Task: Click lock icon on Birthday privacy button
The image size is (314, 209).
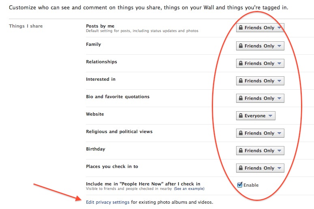Action: click(241, 150)
